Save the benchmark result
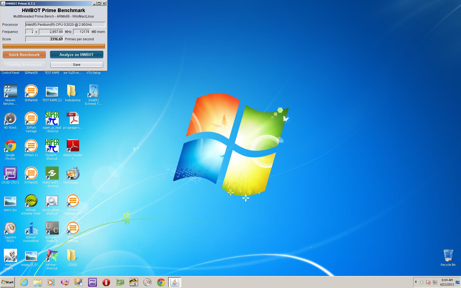This screenshot has width=461, height=288. pyautogui.click(x=77, y=64)
